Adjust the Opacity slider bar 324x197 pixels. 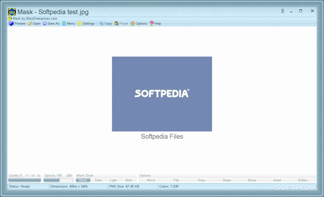pos(58,180)
